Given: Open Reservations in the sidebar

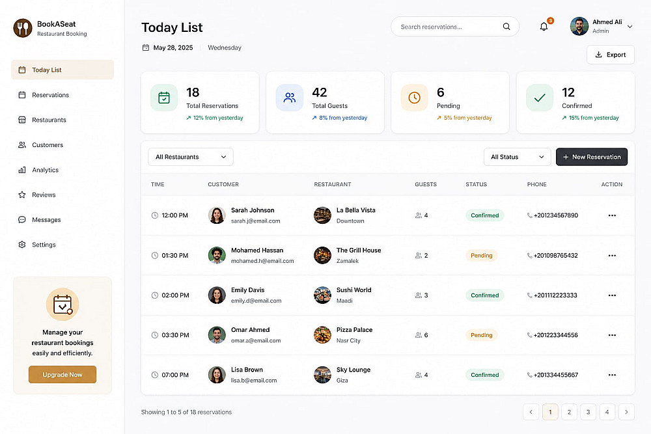Looking at the screenshot, I should point(50,95).
